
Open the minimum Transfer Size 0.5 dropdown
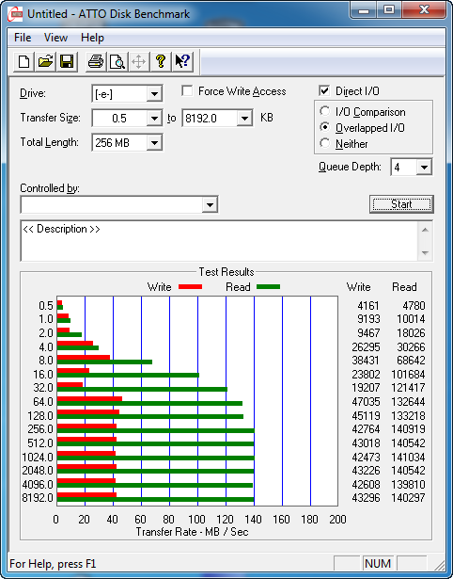pos(154,119)
